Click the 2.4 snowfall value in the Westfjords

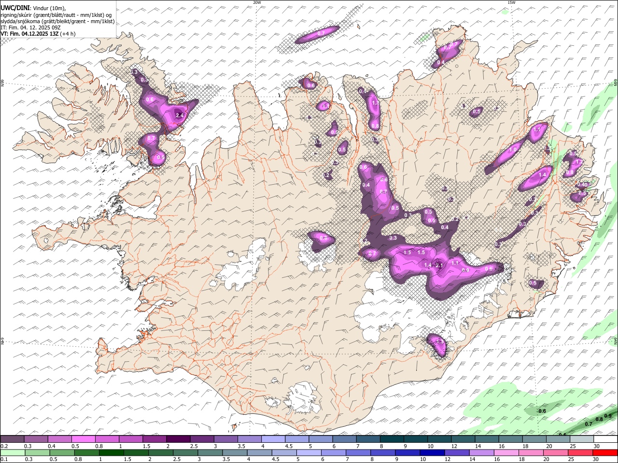tap(180, 115)
